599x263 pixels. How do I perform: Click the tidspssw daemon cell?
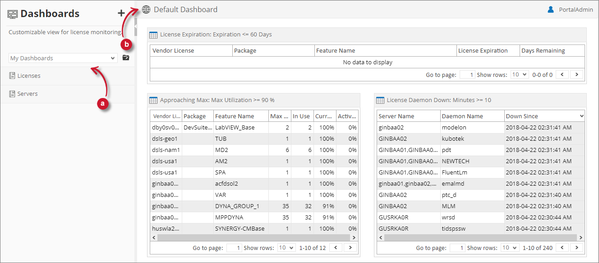(472, 229)
